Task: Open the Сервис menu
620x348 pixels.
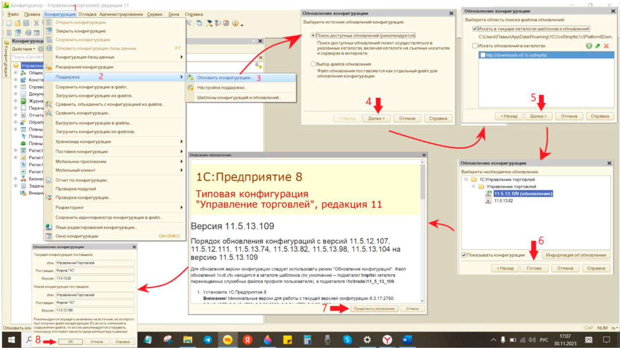Action: (155, 14)
